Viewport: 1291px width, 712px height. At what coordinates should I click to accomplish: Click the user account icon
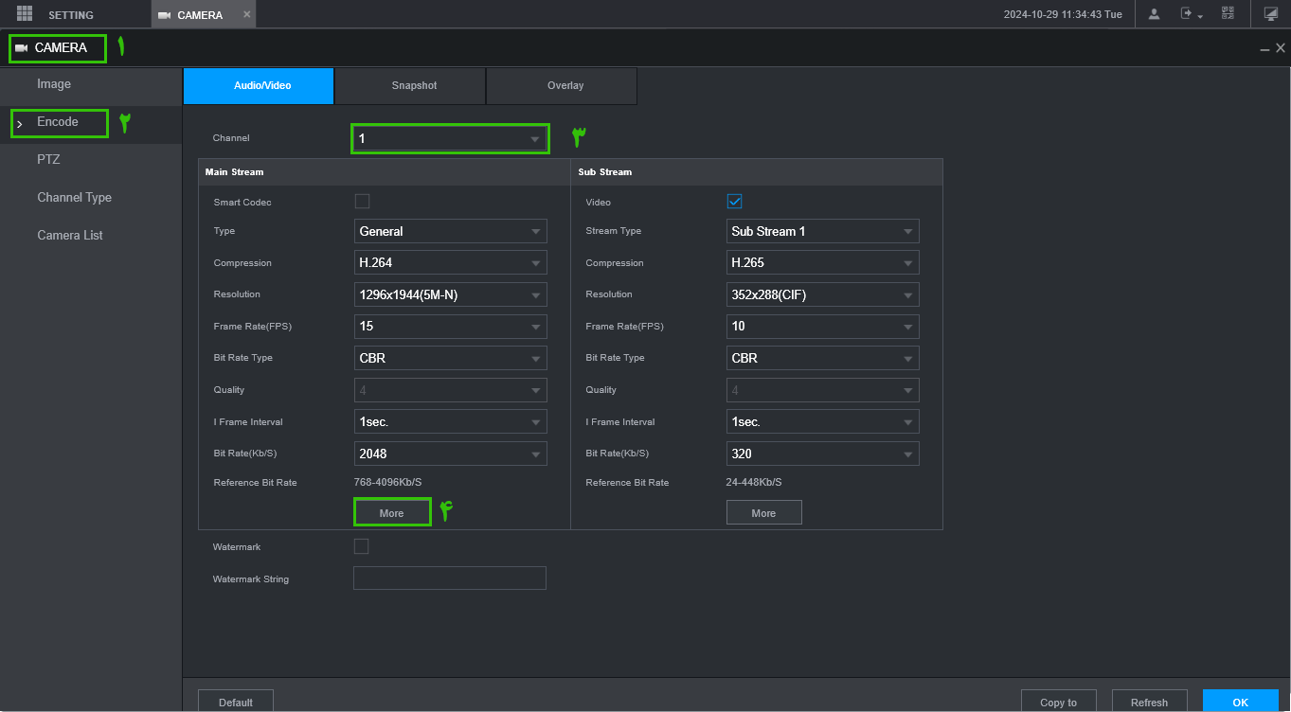tap(1154, 14)
